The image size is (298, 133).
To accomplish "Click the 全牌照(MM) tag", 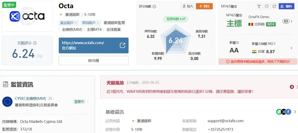I will [72, 30].
